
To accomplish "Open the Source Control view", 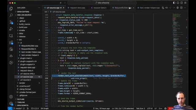I will click(x=11, y=22).
